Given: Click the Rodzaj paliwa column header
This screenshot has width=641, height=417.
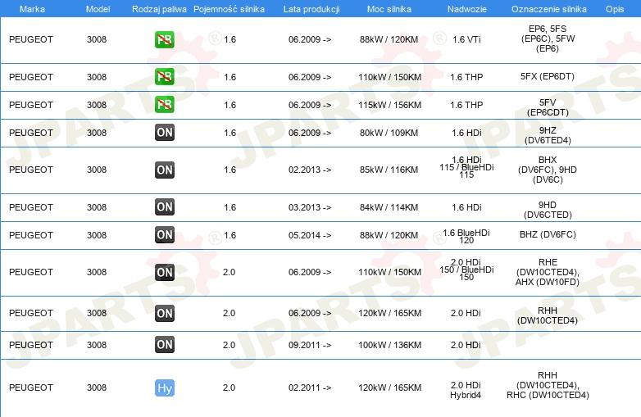Looking at the screenshot, I should [x=159, y=9].
